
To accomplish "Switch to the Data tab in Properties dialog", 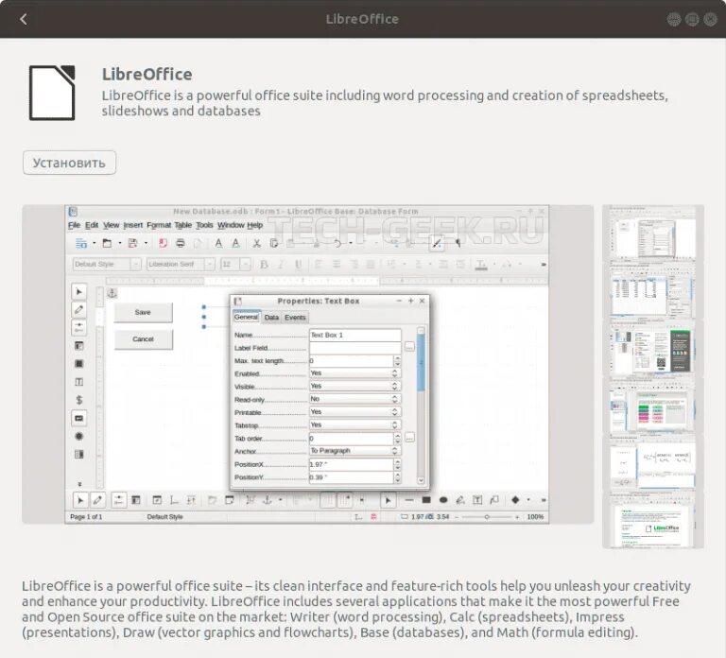I will point(271,318).
